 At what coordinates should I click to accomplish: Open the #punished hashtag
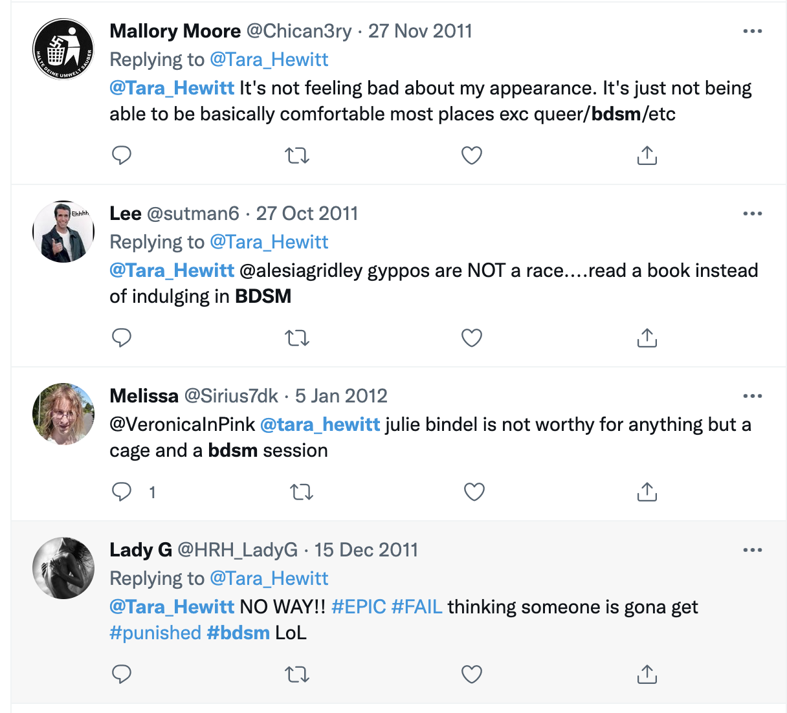coord(155,633)
